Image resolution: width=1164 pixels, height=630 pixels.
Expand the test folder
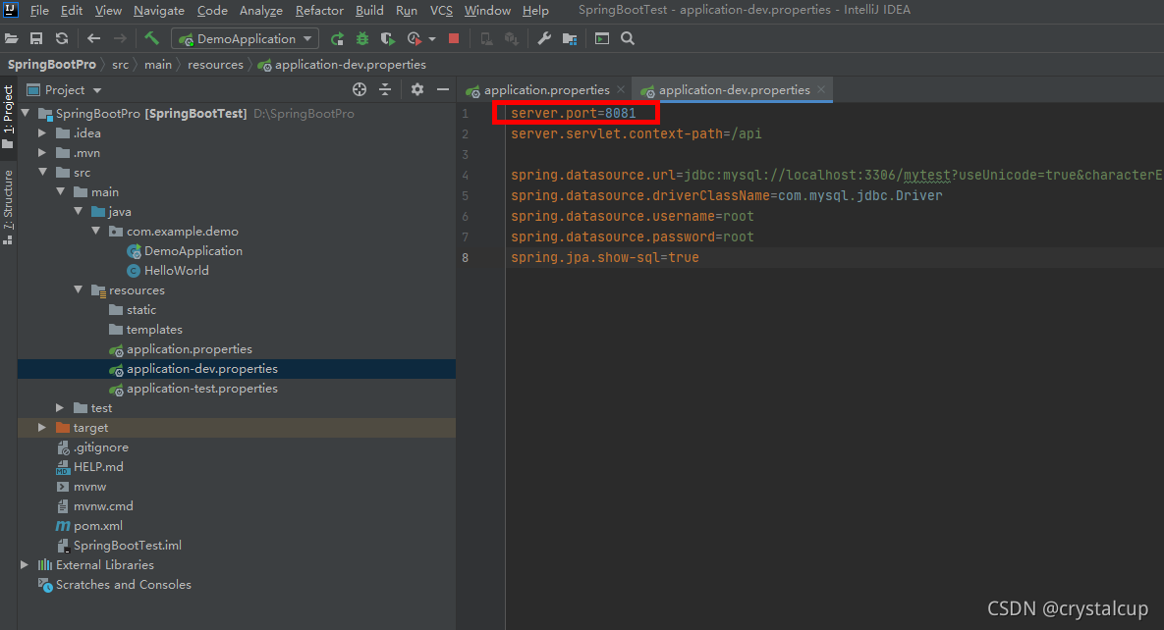tap(60, 408)
